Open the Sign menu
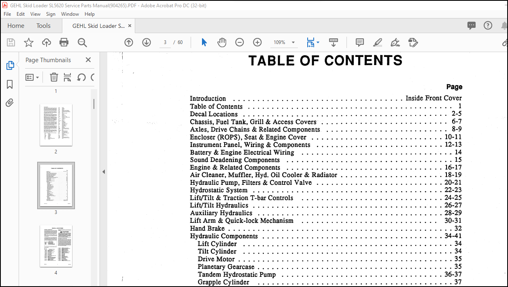The image size is (508, 287). [51, 14]
